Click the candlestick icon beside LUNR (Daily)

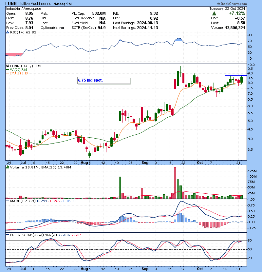8,66
